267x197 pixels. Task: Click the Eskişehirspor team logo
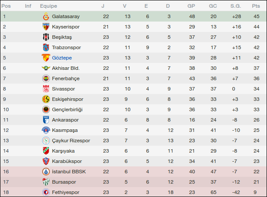(x=45, y=99)
